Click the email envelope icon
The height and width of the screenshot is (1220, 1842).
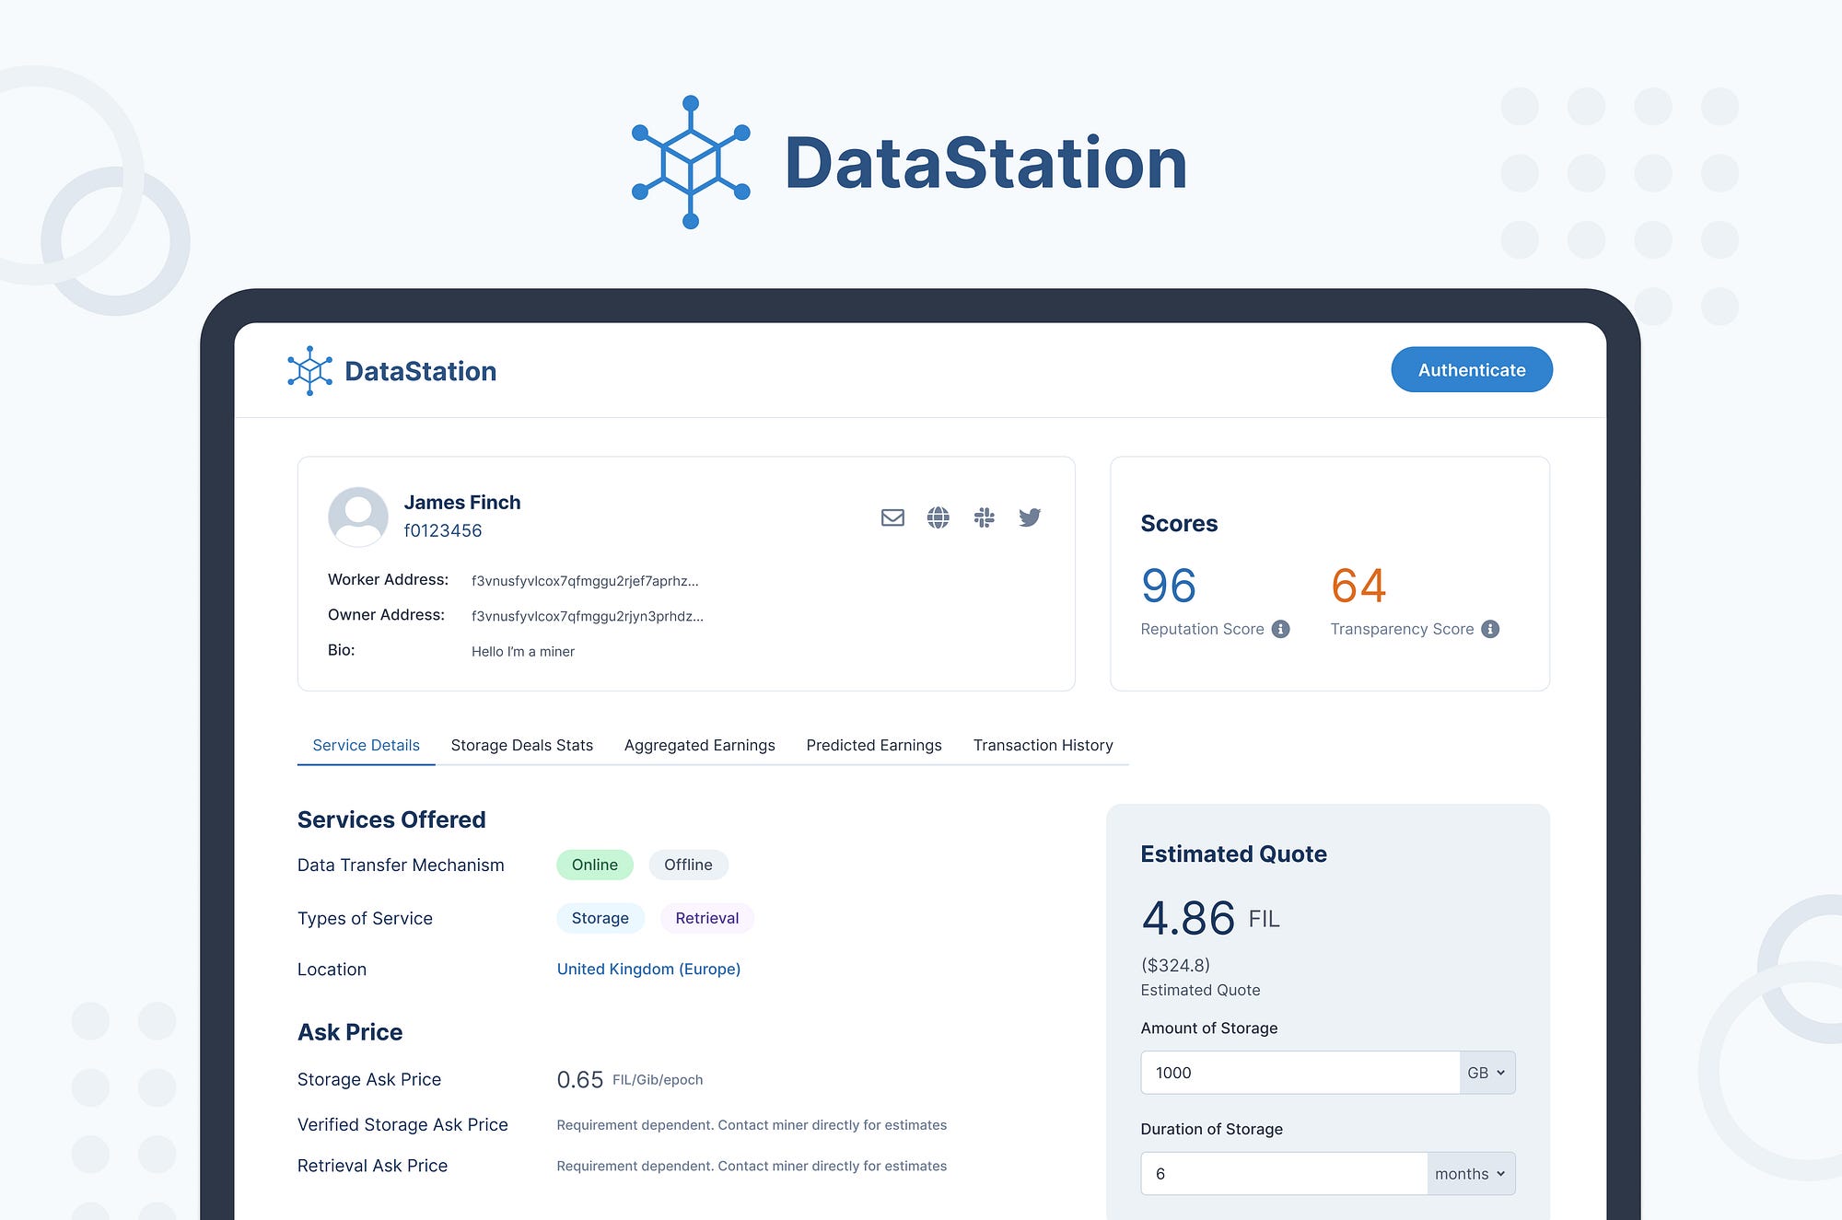(892, 517)
